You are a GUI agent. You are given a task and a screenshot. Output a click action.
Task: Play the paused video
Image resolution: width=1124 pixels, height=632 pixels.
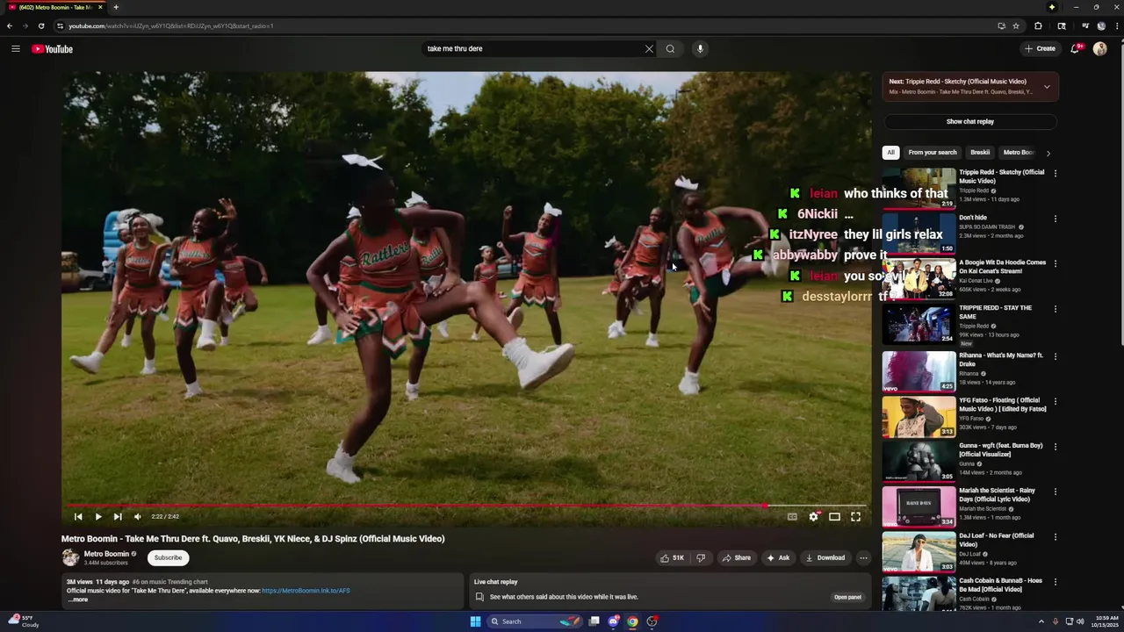[98, 517]
